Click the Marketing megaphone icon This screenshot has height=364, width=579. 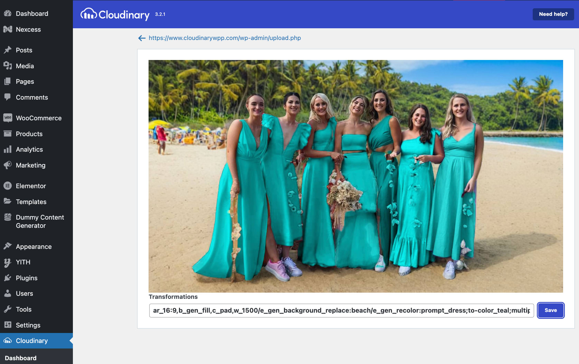tap(8, 165)
